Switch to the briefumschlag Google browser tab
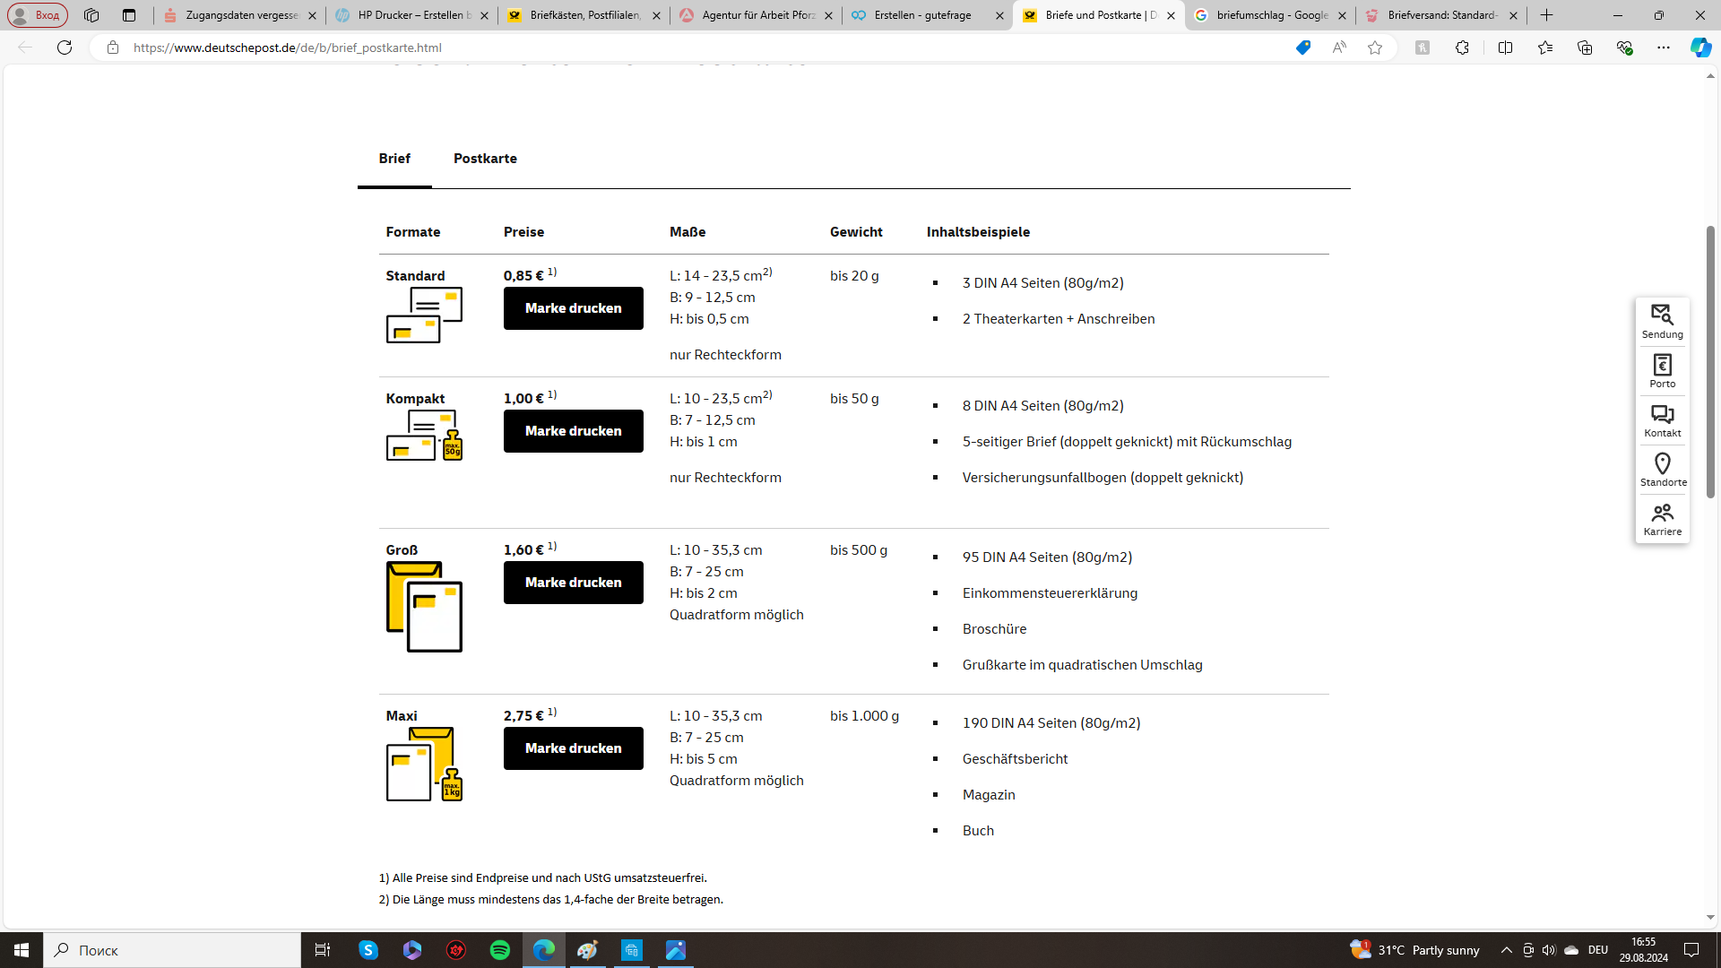1721x968 pixels. (x=1270, y=15)
